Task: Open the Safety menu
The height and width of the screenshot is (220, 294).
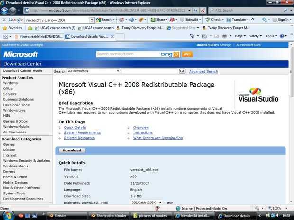Action: coord(256,36)
